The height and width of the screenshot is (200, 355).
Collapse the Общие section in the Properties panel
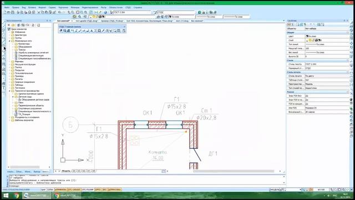coord(348,33)
